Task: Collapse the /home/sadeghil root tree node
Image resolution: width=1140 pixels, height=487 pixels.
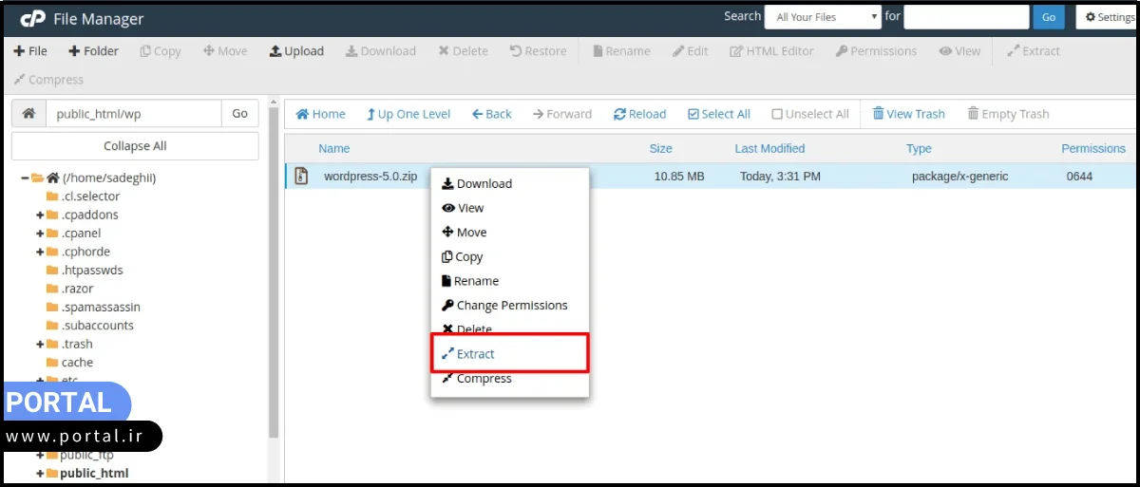Action: point(25,178)
